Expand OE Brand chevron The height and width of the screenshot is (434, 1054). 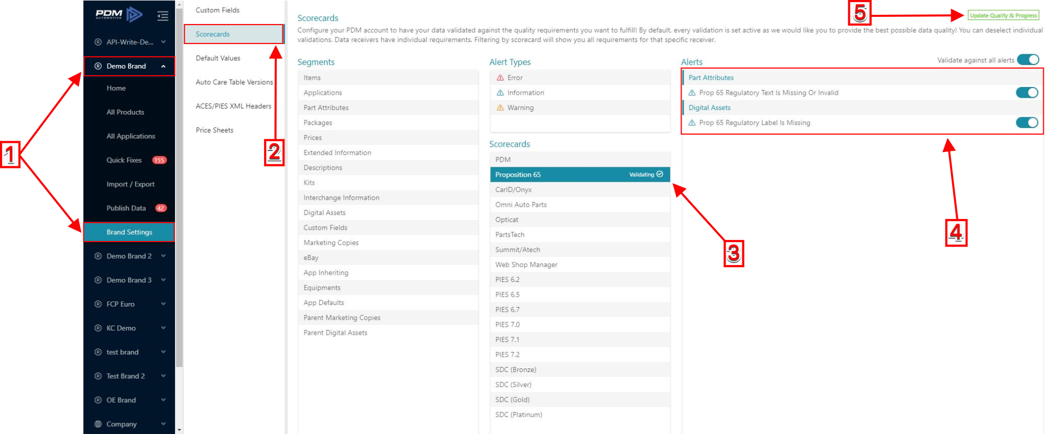pos(163,400)
